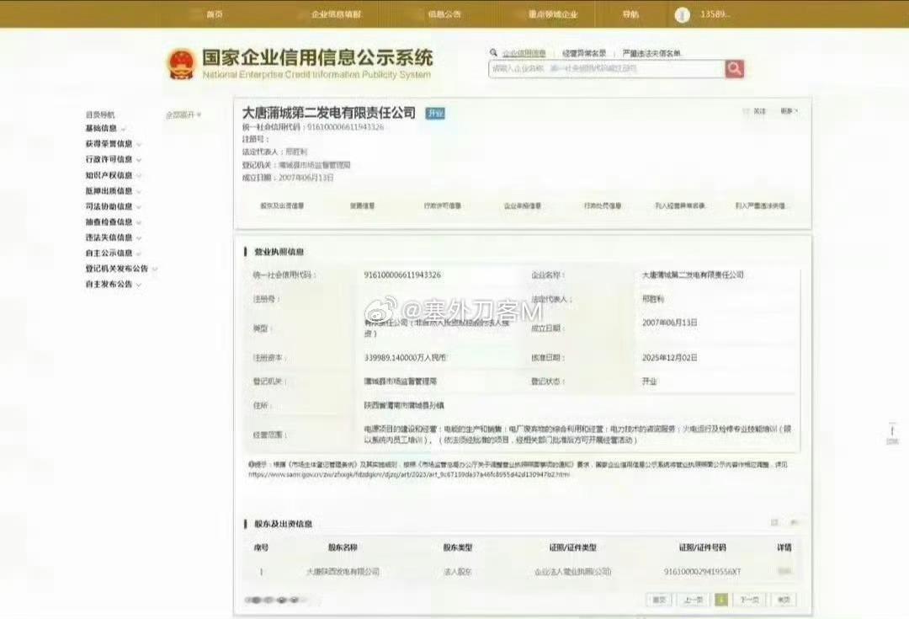Click the back-to-top icon at right edge

[x=892, y=434]
